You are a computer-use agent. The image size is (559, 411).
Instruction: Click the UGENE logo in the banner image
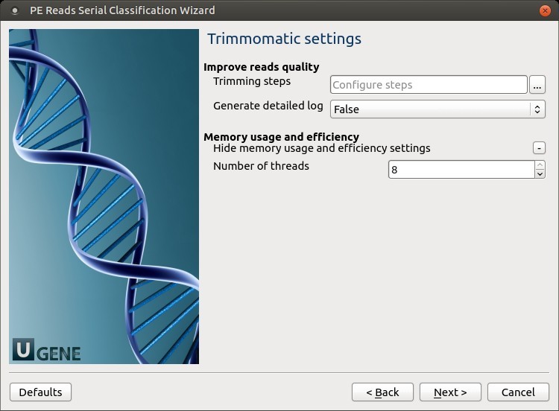(x=46, y=349)
